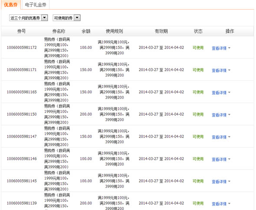Click 查看详情 for coupon 10060005981147
Screen dimensions: 256x210
(219, 137)
